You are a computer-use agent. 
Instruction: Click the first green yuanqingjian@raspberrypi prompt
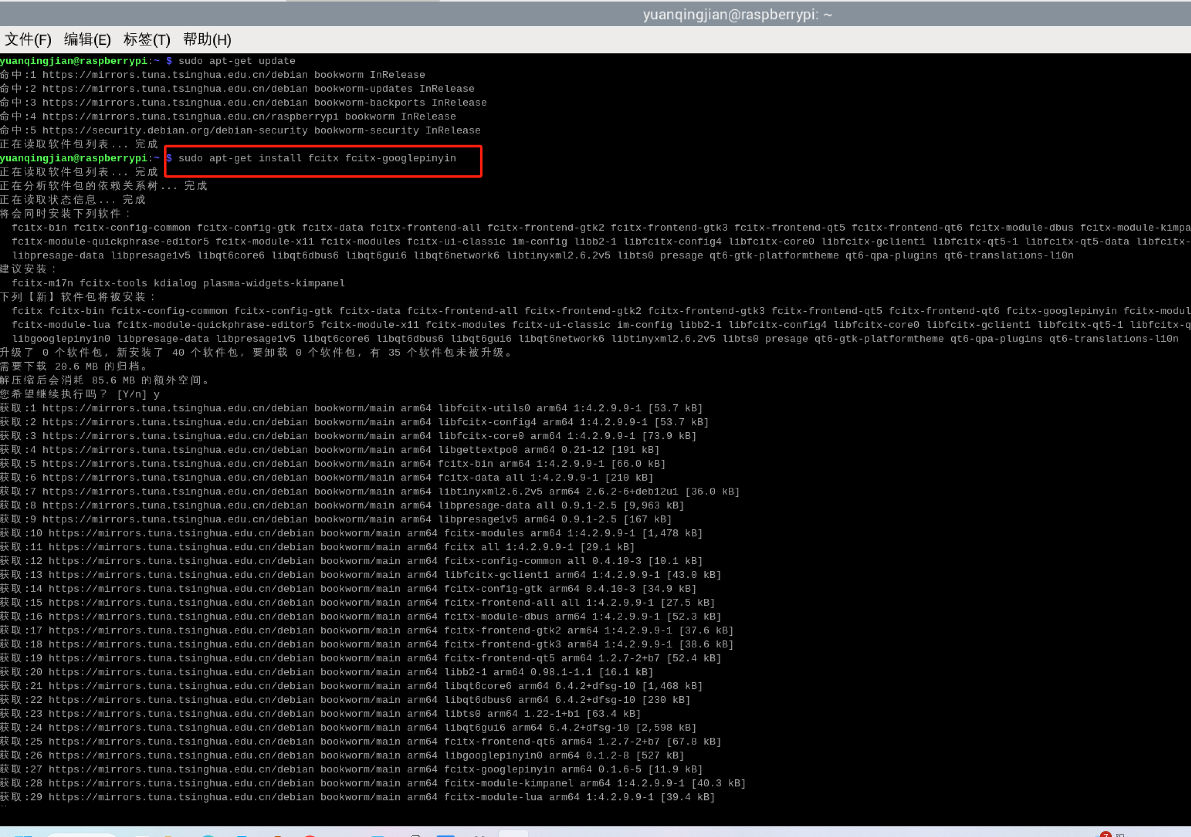click(x=74, y=61)
